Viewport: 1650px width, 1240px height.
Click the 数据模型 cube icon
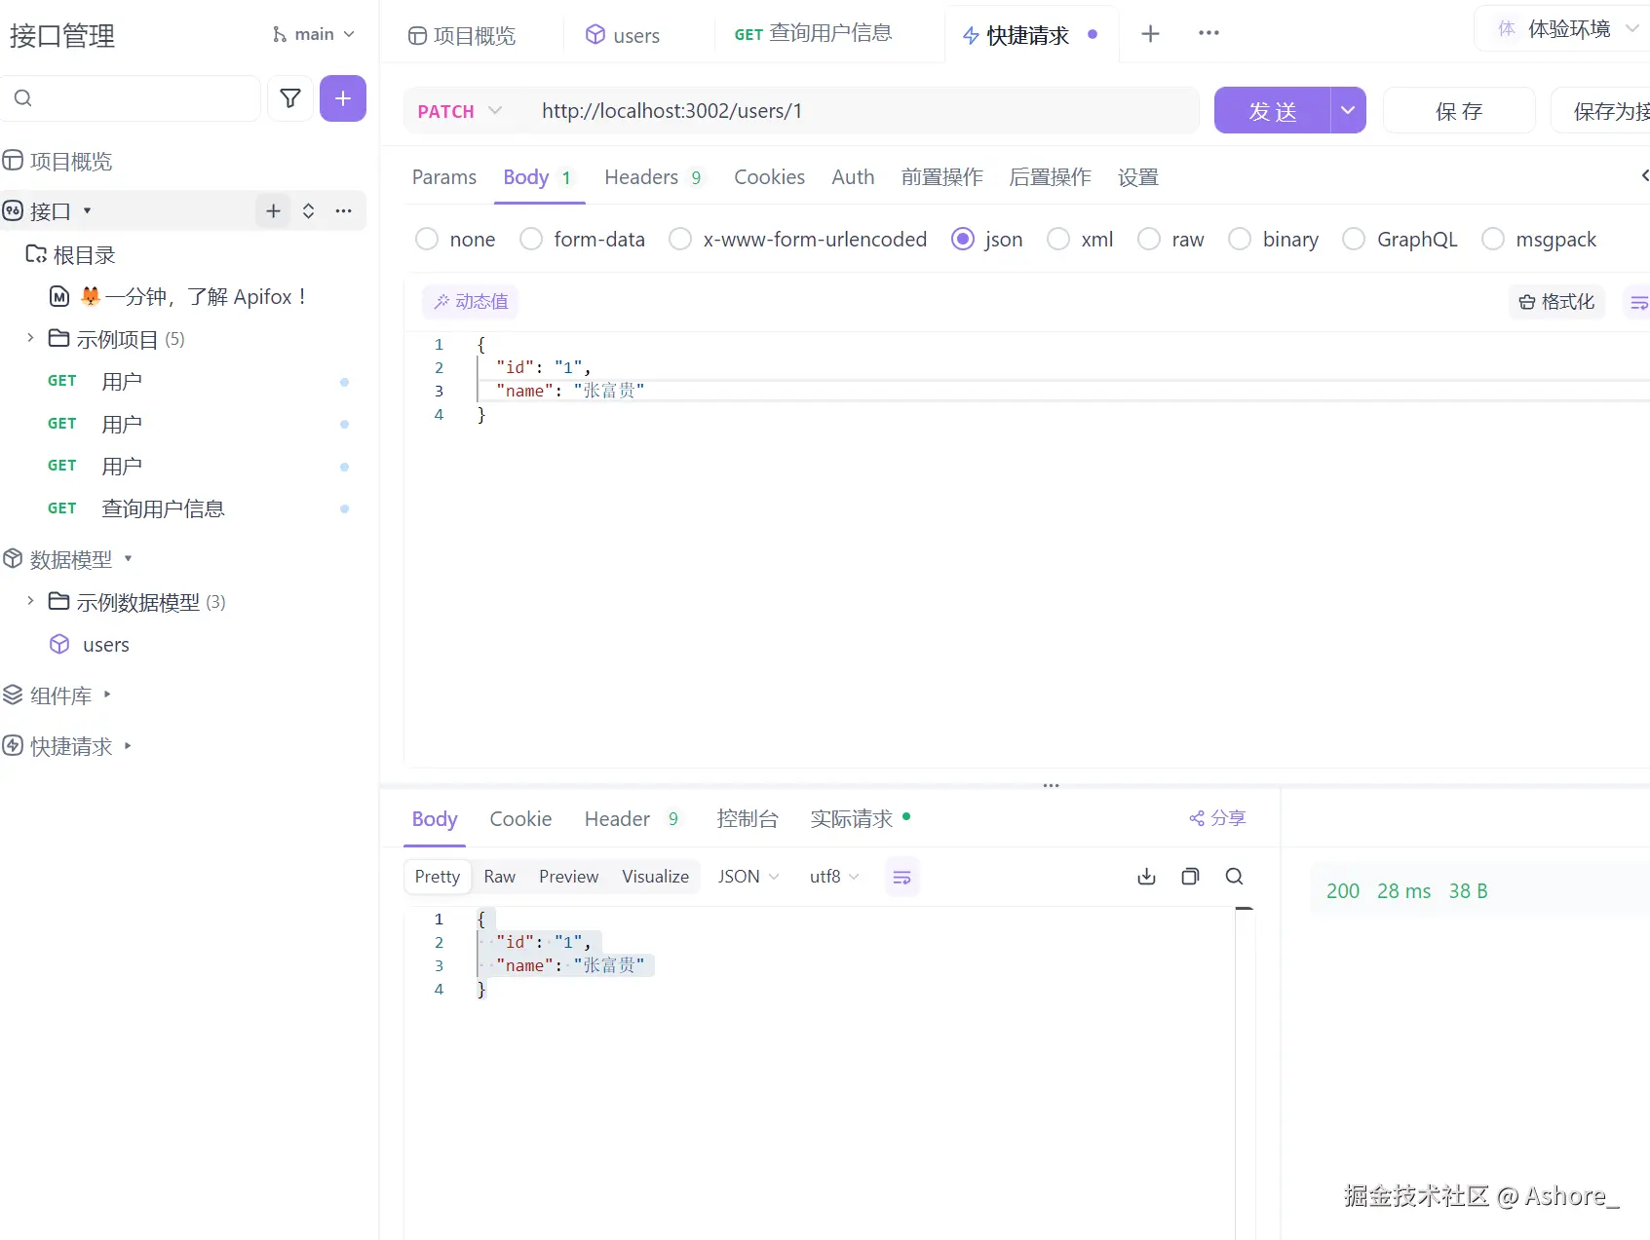(13, 559)
